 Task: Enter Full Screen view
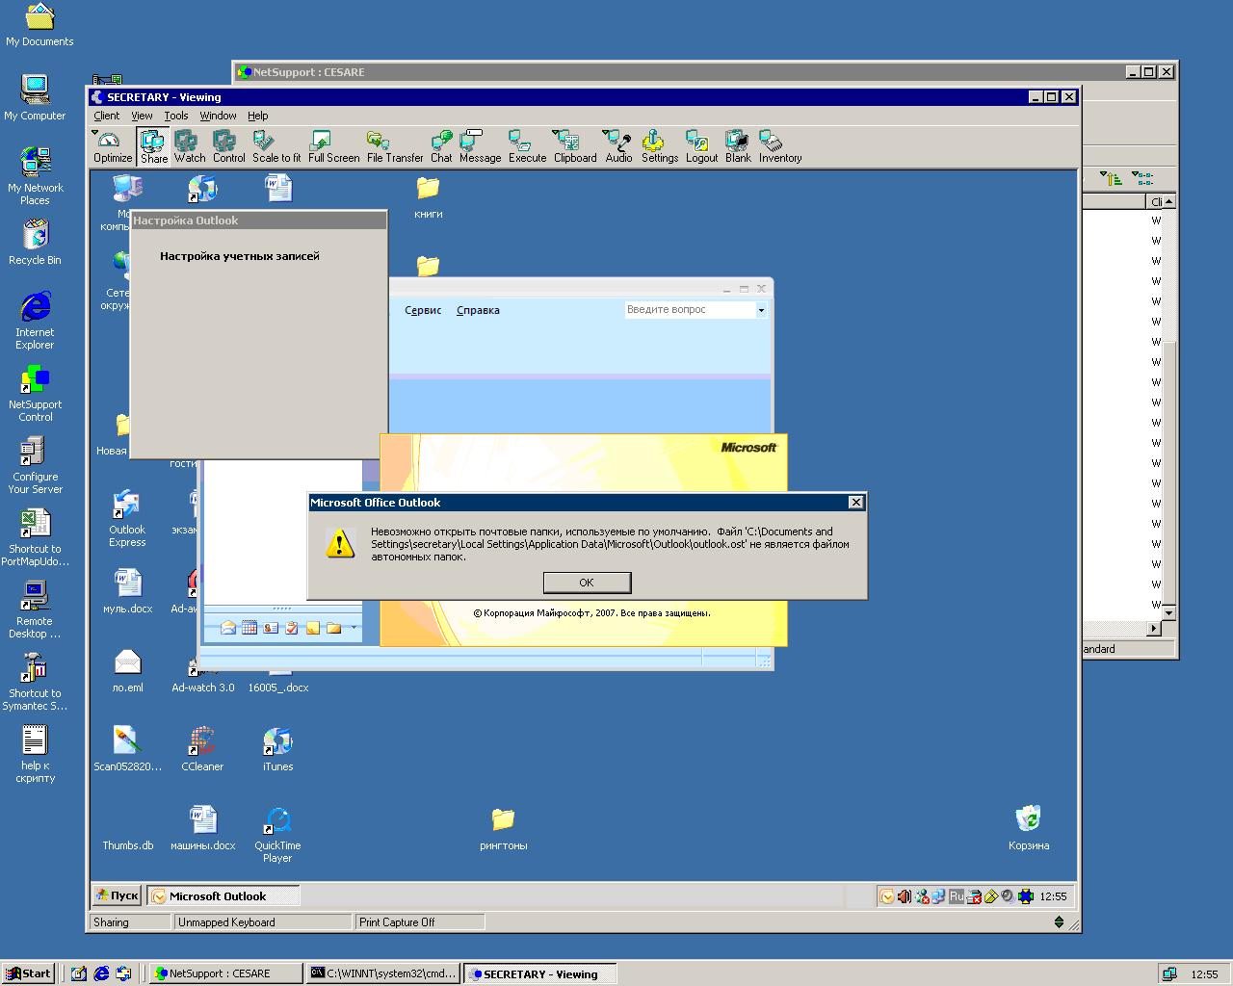[x=333, y=146]
